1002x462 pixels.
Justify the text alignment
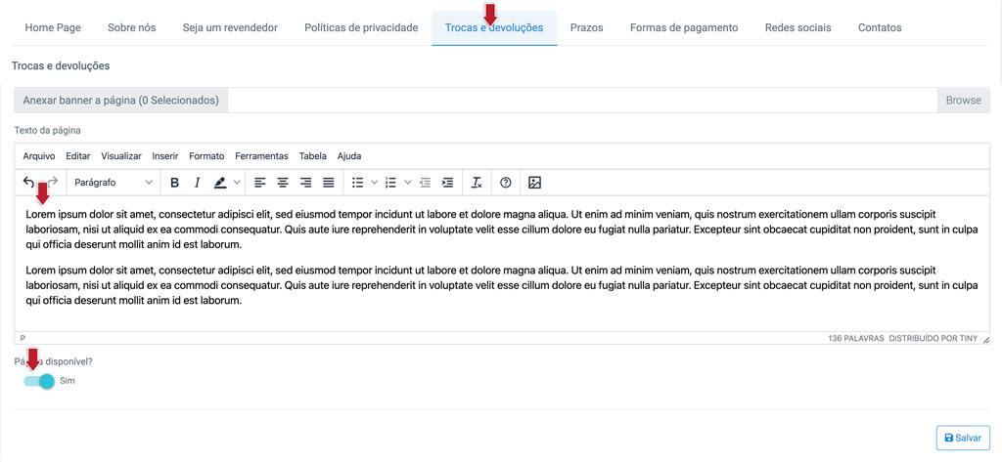pos(329,184)
